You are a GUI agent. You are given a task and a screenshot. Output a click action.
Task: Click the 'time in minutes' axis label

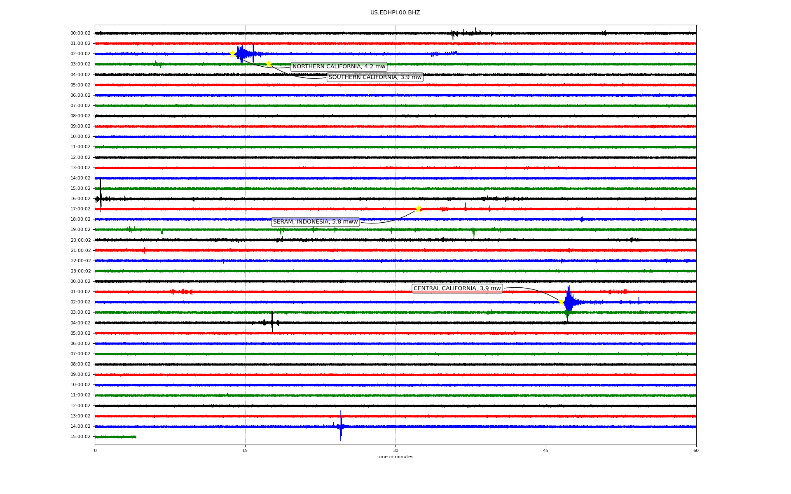point(395,457)
